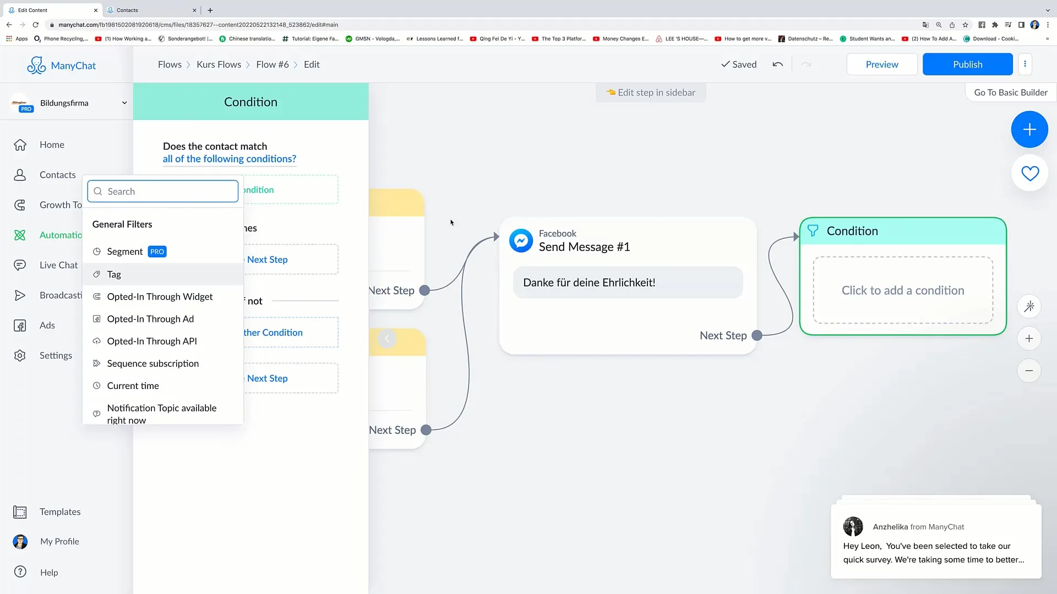Click the Automation sidebar icon

20,234
